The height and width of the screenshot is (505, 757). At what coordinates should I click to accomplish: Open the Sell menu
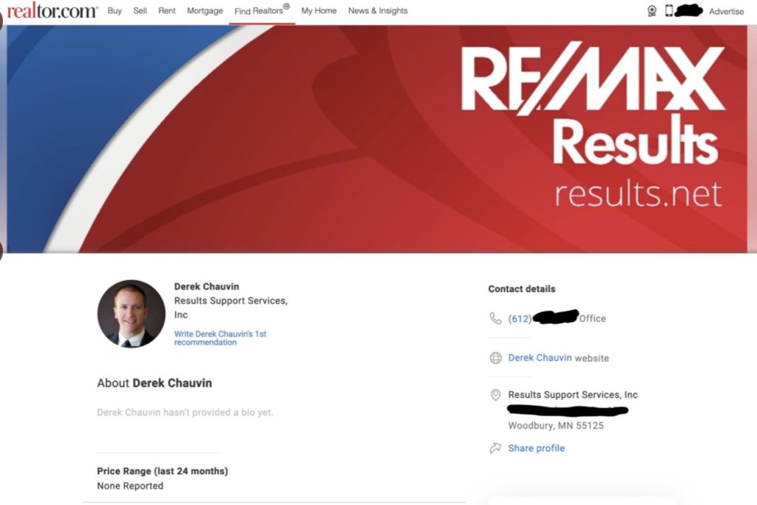point(140,11)
